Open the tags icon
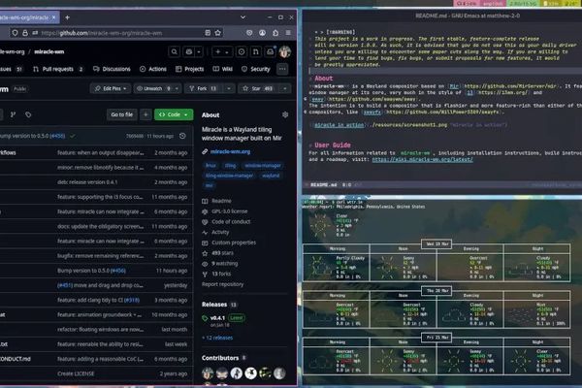This screenshot has width=582, height=388. point(28,114)
